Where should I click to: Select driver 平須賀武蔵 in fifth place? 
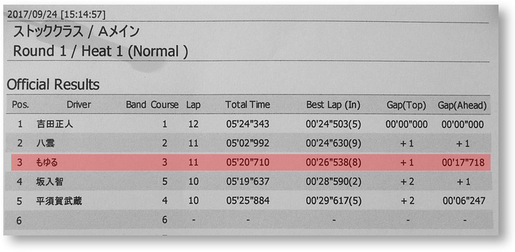[59, 201]
